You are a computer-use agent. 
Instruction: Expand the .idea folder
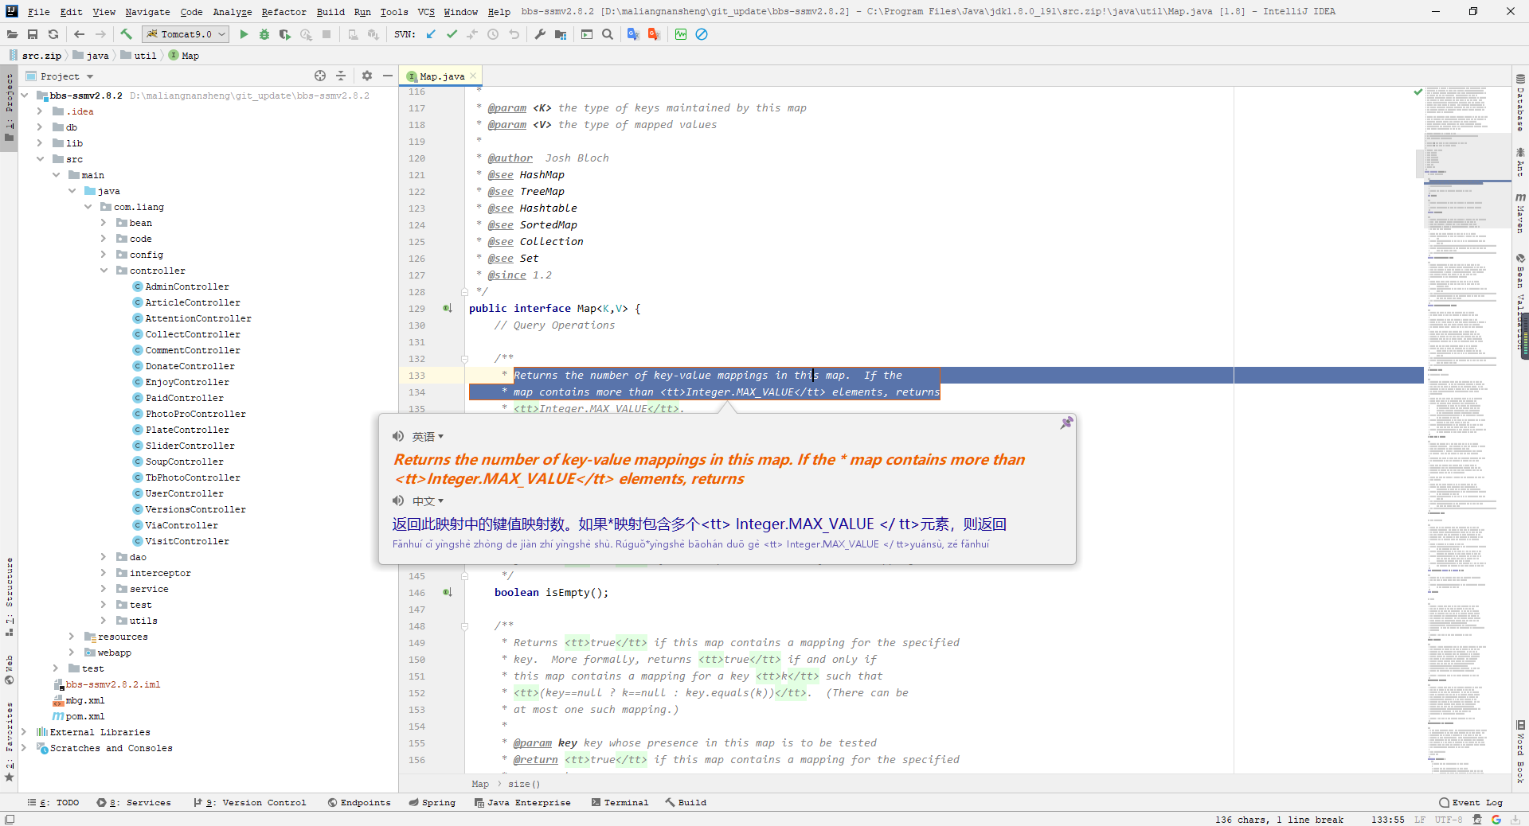[40, 111]
